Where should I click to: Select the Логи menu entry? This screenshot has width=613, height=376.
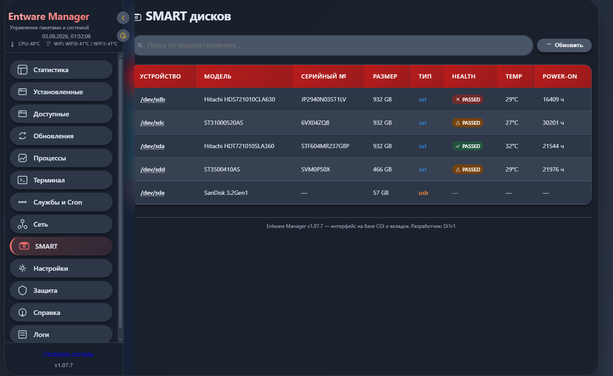[61, 334]
